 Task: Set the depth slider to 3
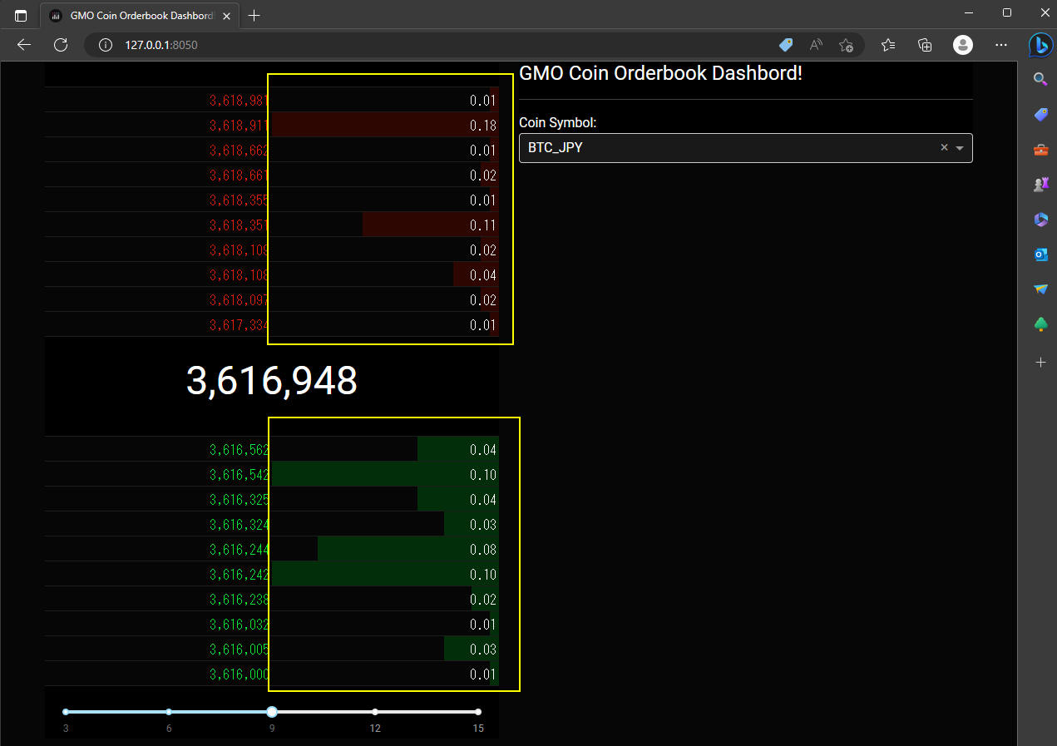[66, 712]
